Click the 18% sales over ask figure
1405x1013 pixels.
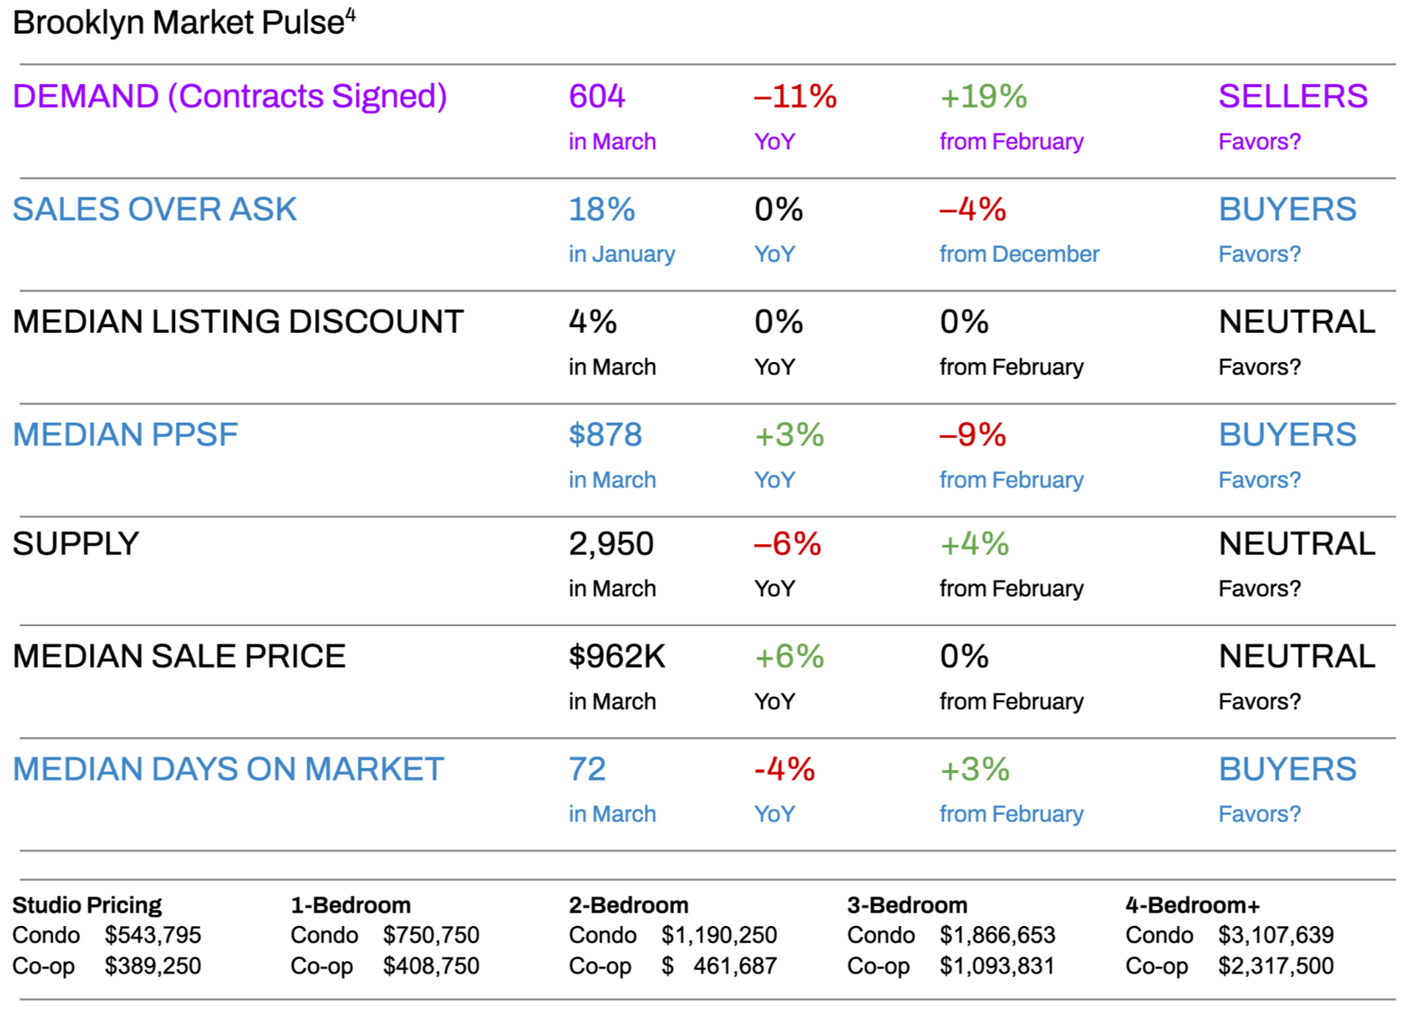click(x=602, y=210)
